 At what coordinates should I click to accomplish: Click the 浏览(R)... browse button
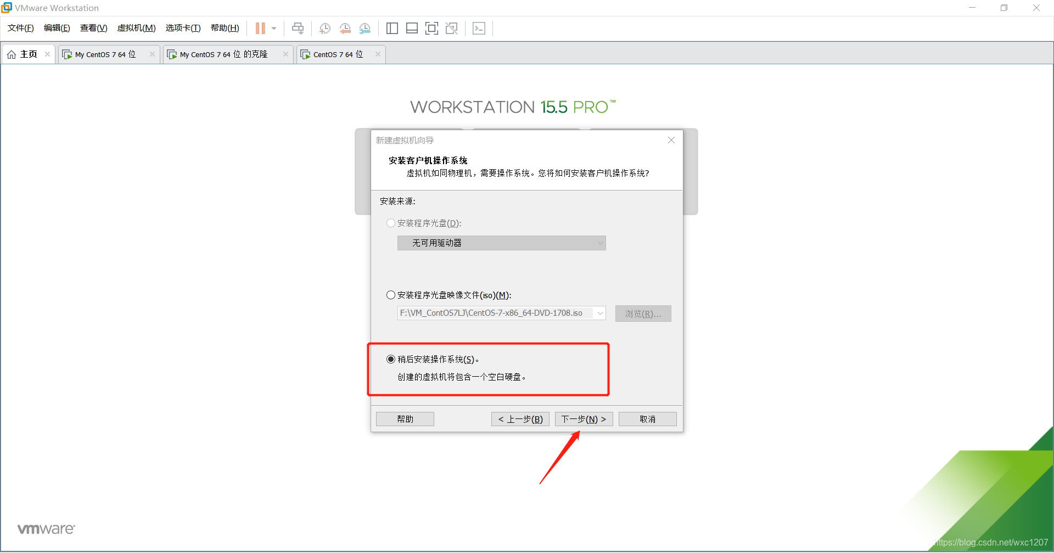tap(643, 314)
